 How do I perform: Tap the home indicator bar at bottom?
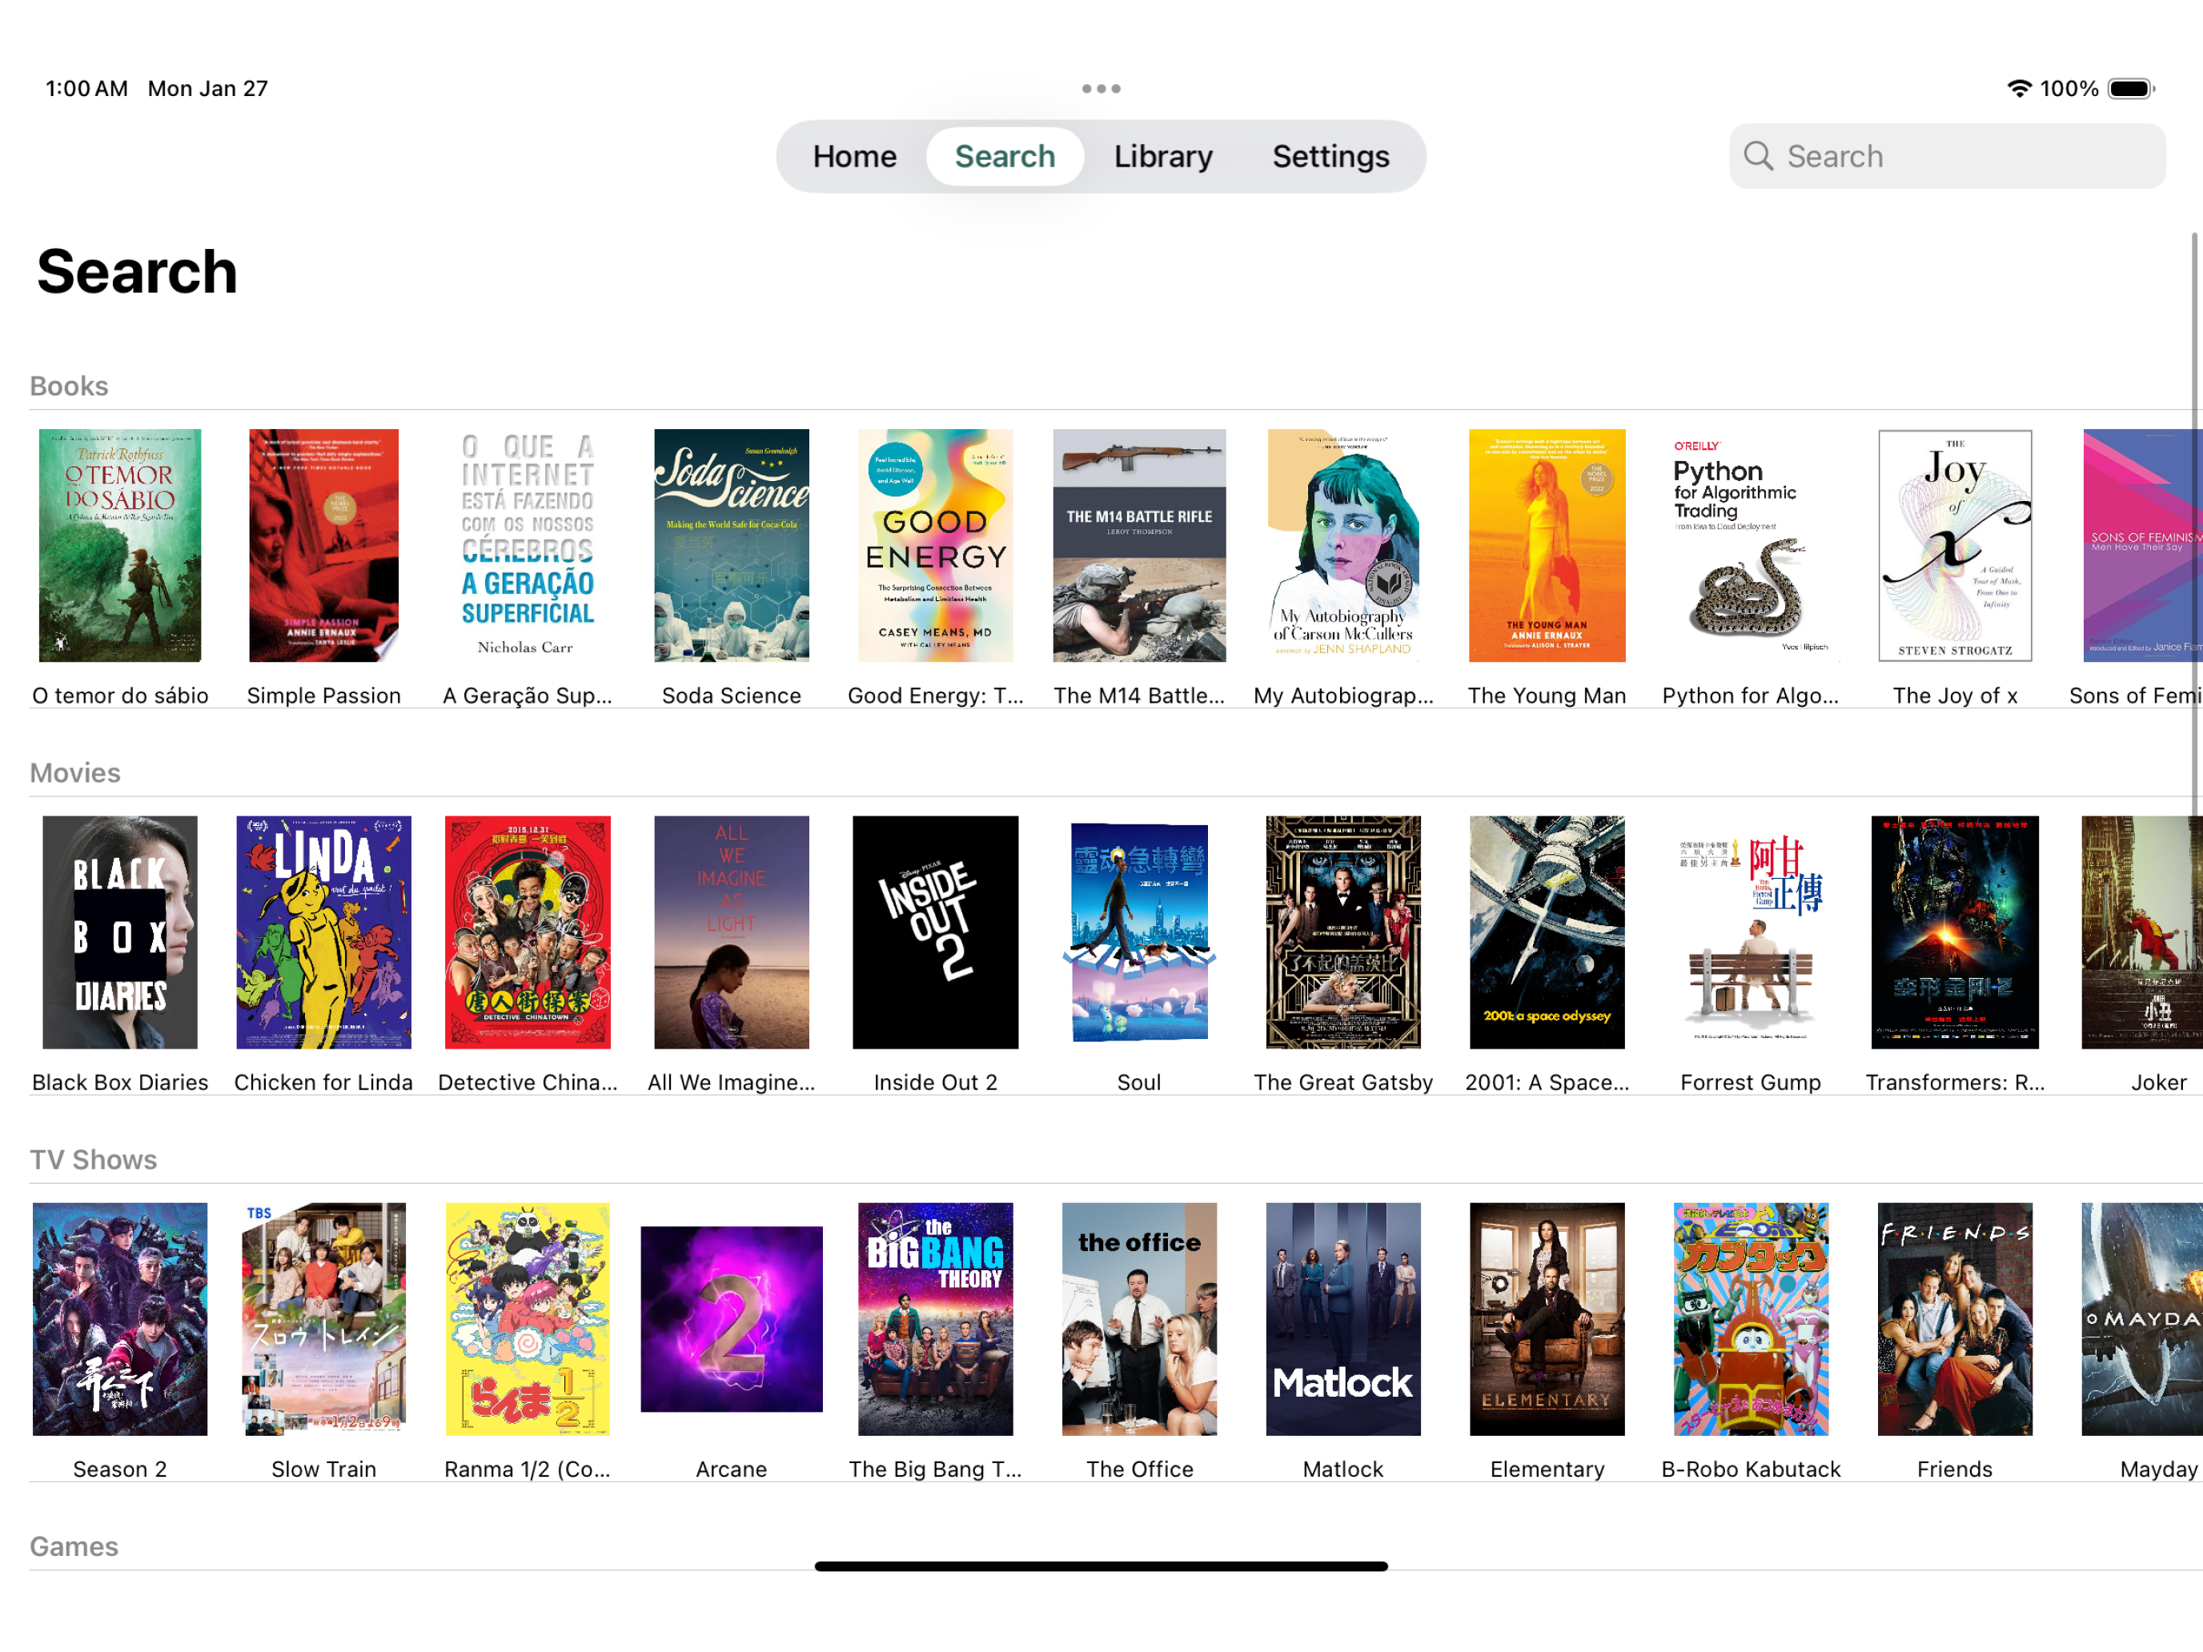pos(1101,1566)
